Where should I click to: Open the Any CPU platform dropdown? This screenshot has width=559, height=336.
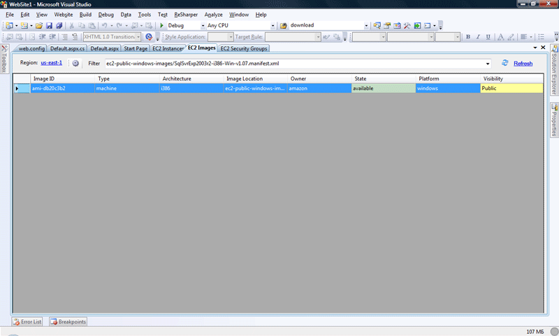pyautogui.click(x=273, y=26)
